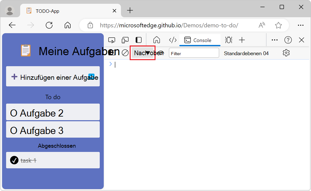Toggle device emulation mode
The width and height of the screenshot is (311, 191).
tap(125, 40)
